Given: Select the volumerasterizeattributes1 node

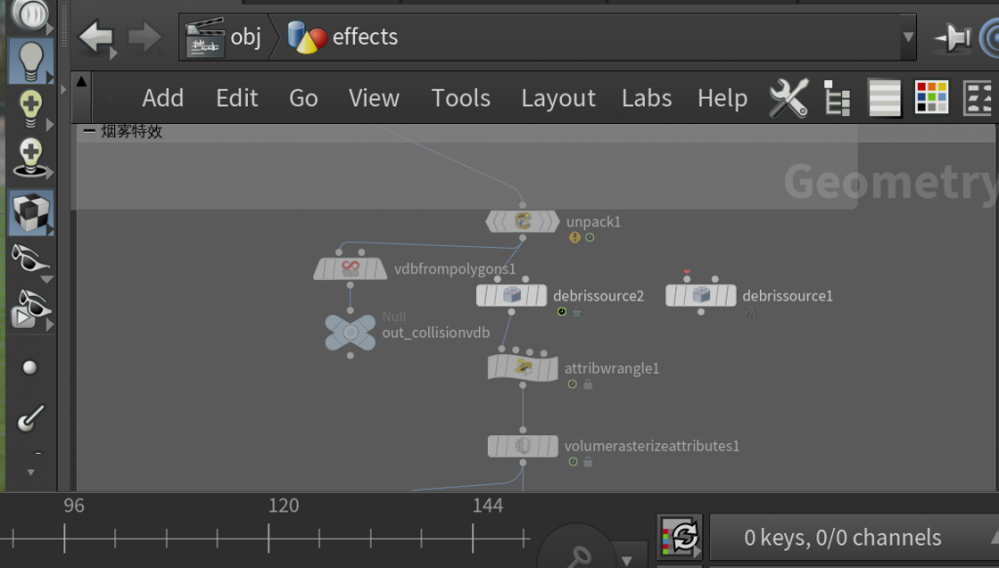Looking at the screenshot, I should (x=523, y=446).
